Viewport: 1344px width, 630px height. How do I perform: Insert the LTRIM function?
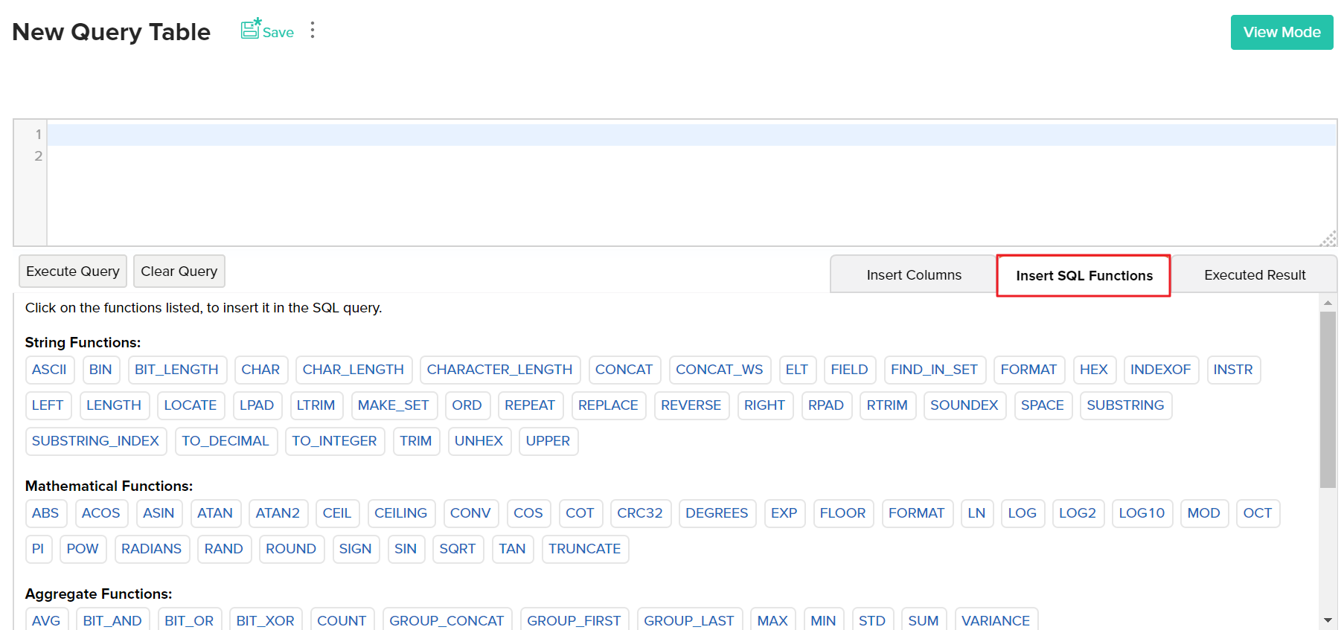tap(316, 405)
